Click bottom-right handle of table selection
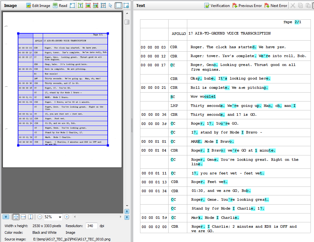This screenshot has width=314, height=242. 108,145
